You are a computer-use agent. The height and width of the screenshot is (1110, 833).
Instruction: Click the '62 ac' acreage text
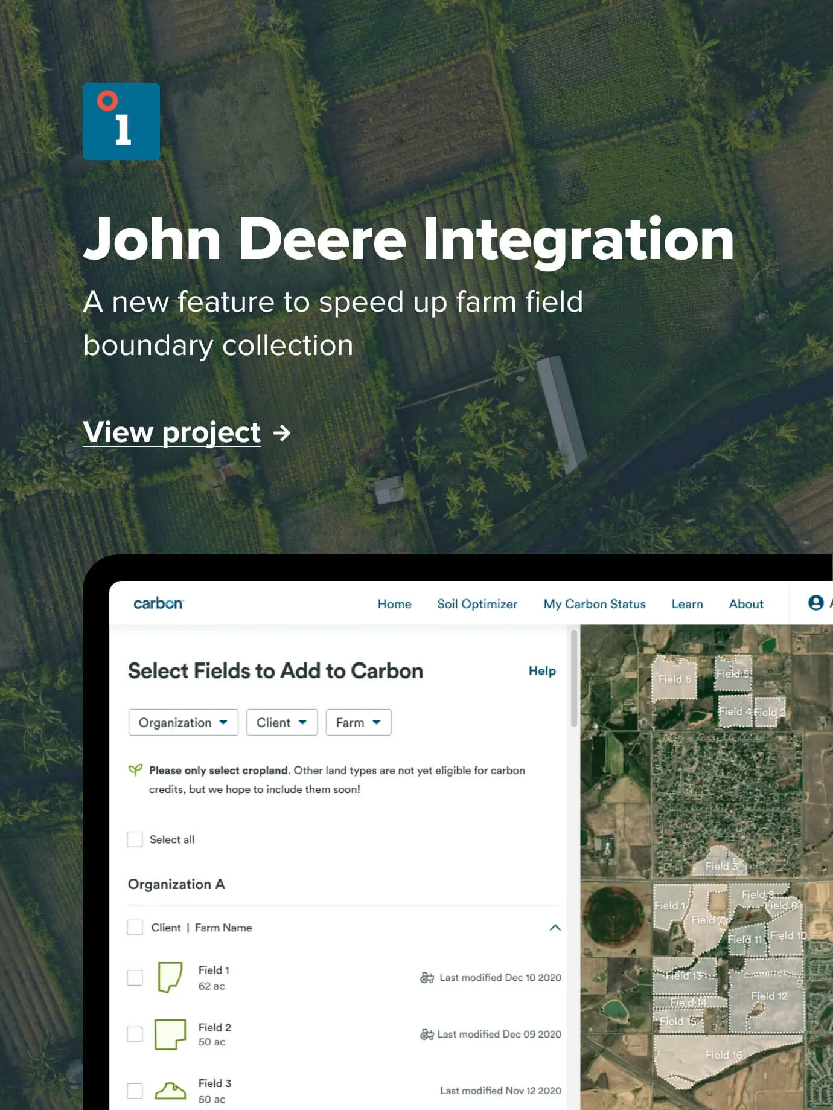pos(212,986)
